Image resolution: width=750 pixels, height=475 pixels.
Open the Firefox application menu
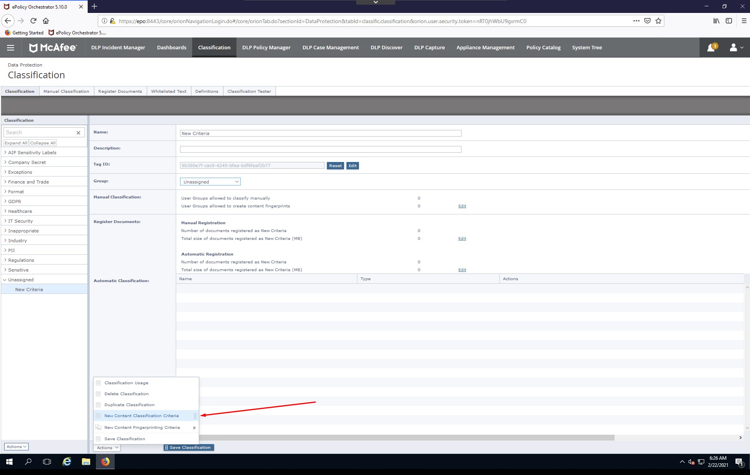pos(744,21)
